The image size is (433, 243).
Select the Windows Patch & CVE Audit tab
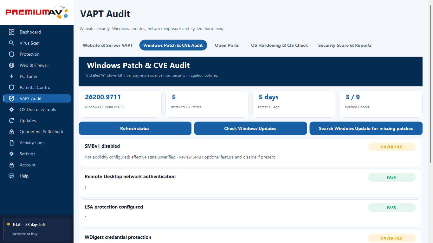pos(173,45)
